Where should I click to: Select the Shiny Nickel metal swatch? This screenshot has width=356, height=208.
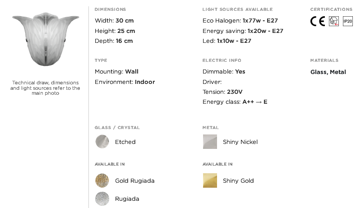point(210,142)
